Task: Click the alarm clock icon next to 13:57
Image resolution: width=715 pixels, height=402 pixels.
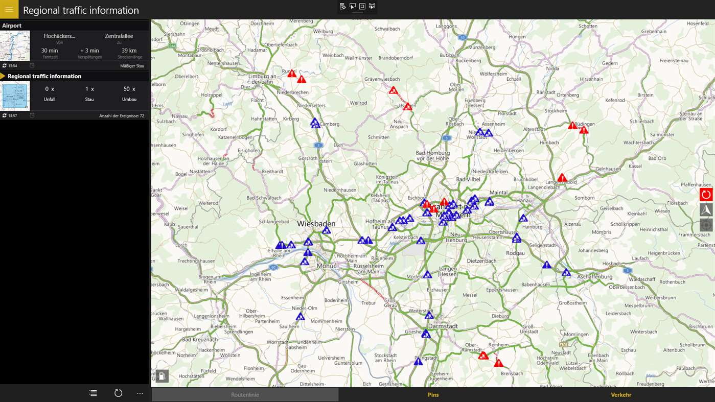Action: (32, 116)
